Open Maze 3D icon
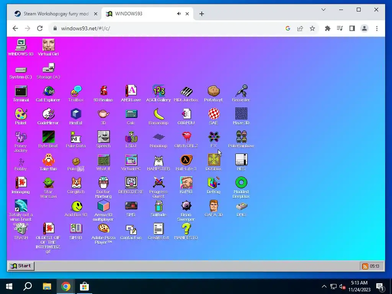392x294 pixels. [241, 114]
